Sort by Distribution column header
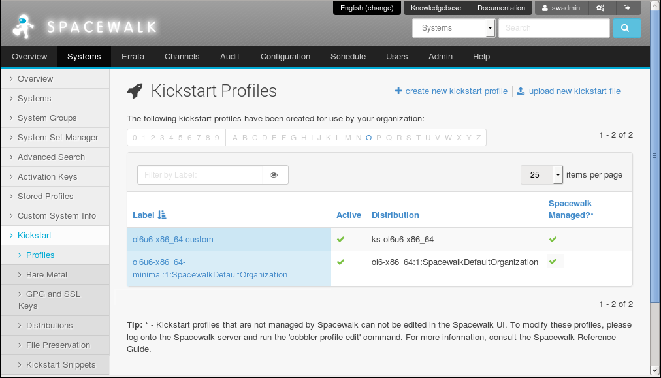 click(x=395, y=215)
